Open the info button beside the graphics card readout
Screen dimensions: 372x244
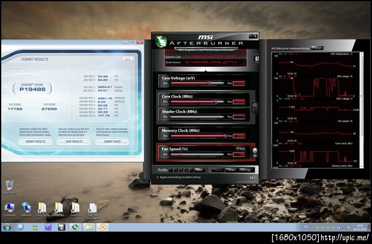tap(256, 58)
